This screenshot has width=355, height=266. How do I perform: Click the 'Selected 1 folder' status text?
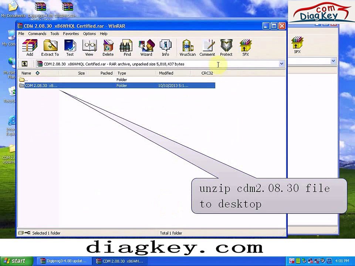pyautogui.click(x=46, y=233)
